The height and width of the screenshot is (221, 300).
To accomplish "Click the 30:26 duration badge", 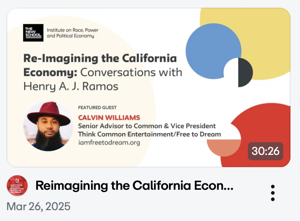I will 266,151.
